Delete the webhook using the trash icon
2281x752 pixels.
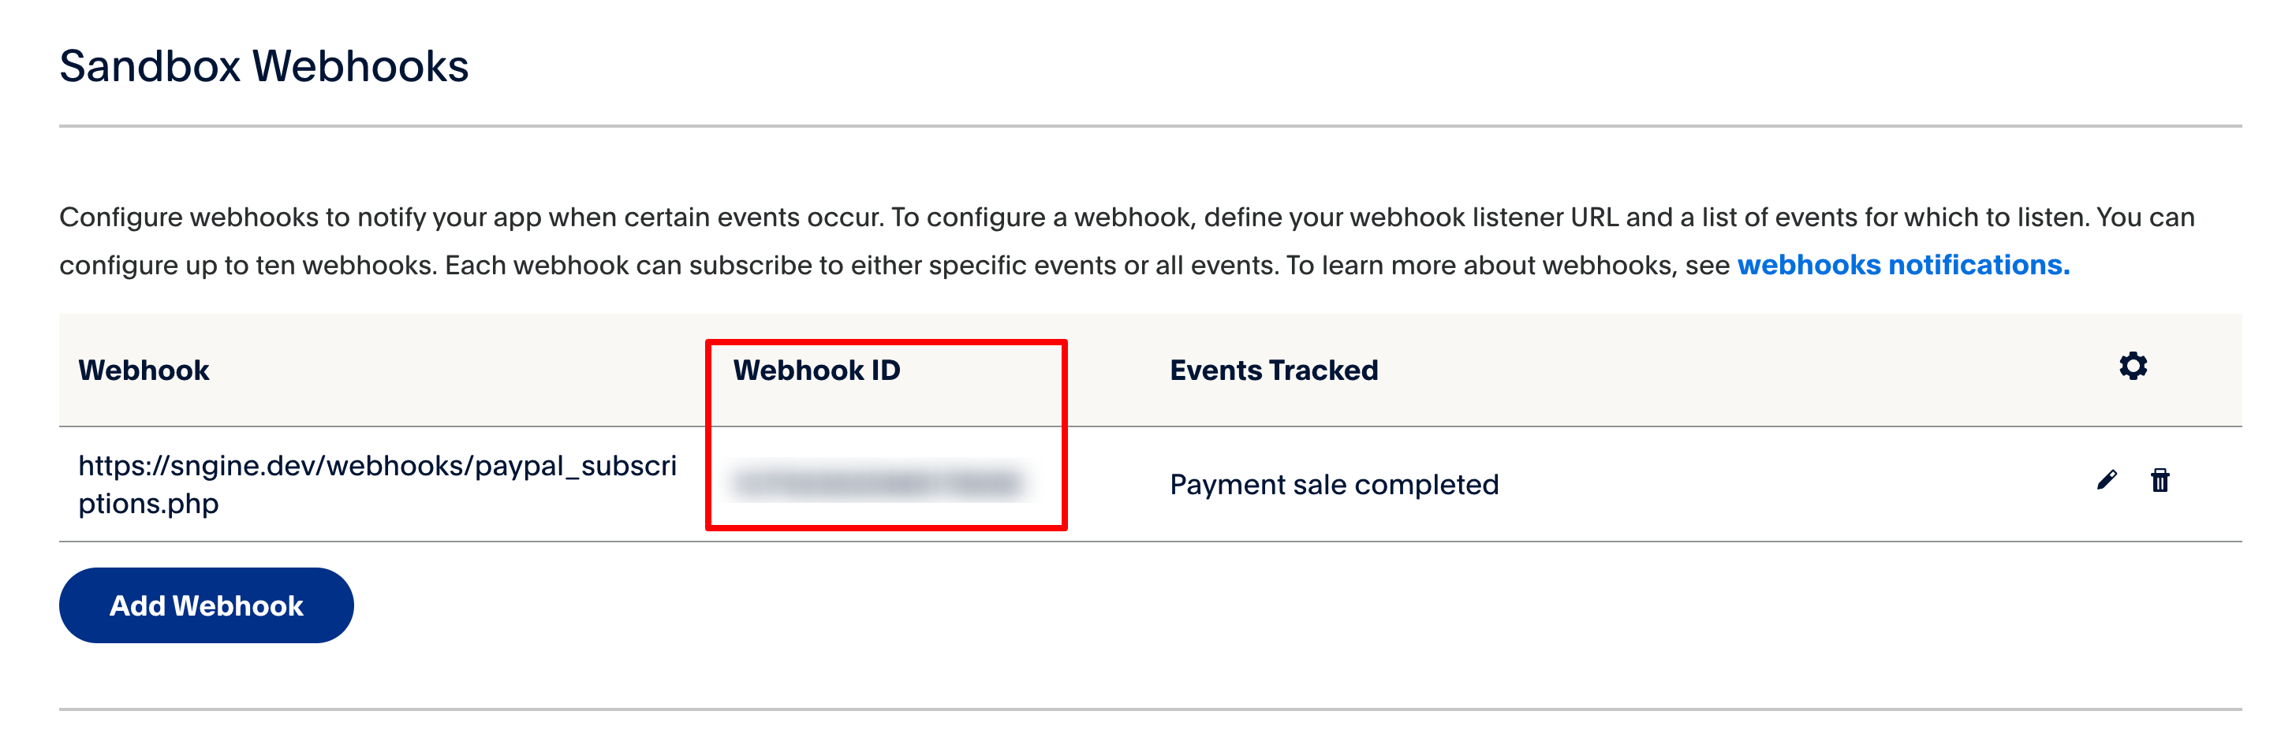coord(2160,479)
